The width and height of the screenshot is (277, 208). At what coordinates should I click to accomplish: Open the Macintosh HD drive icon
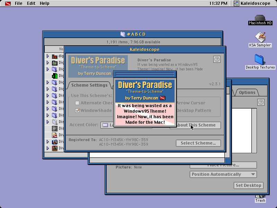click(x=260, y=18)
